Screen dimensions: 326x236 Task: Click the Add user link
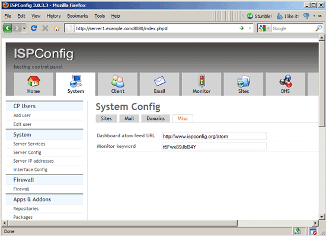22,115
